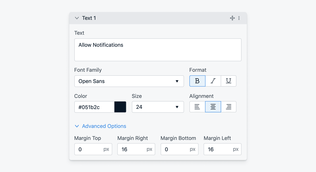316x172 pixels.
Task: Open the Size dropdown showing 24
Action: point(158,107)
